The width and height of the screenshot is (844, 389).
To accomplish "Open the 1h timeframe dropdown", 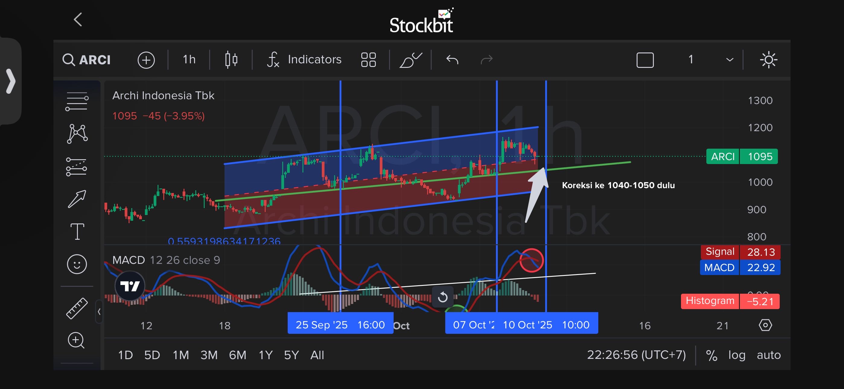I will 189,60.
